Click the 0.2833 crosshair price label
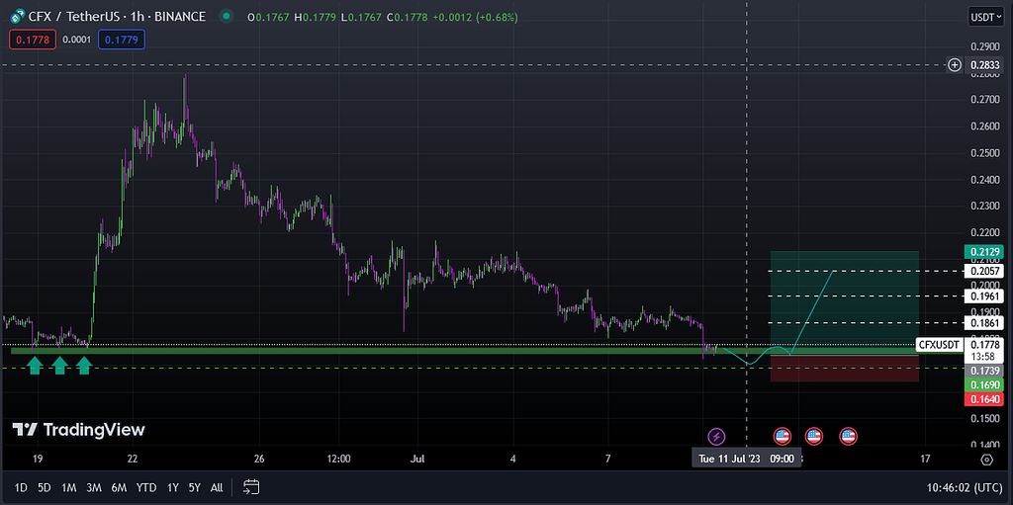1013x505 pixels. click(986, 64)
